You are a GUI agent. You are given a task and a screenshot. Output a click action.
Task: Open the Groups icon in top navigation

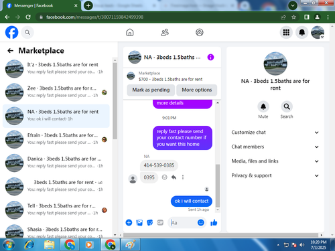tap(200, 32)
